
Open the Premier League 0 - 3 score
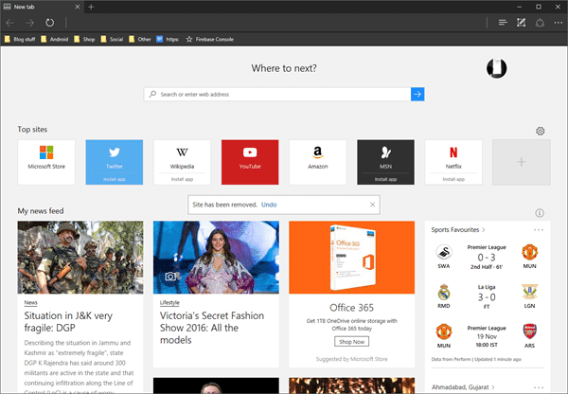point(487,258)
